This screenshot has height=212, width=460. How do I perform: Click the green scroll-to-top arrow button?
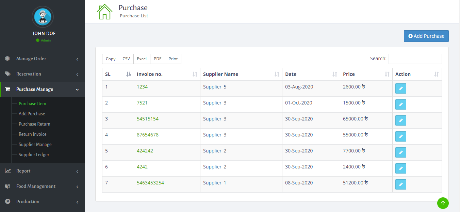point(443,203)
